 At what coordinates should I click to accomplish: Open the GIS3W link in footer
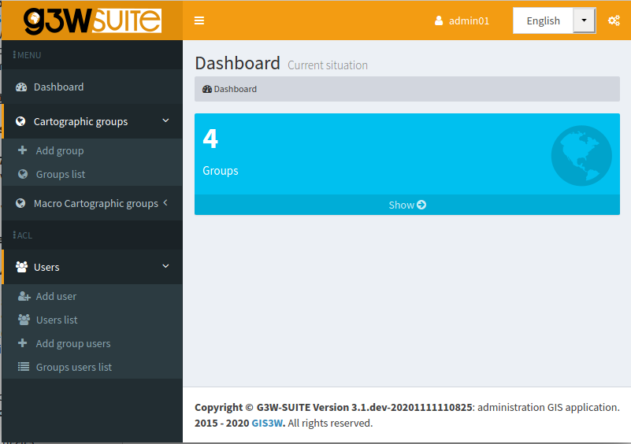click(267, 423)
